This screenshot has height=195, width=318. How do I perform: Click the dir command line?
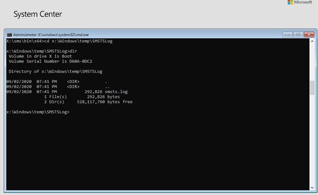(x=42, y=51)
